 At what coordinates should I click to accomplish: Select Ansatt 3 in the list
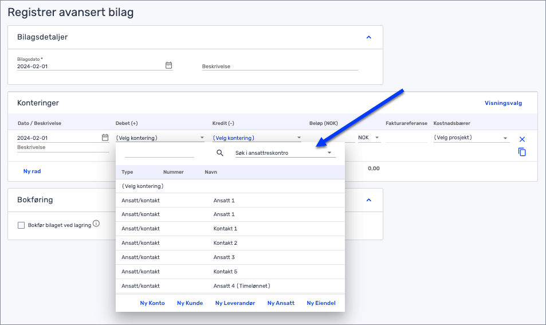pyautogui.click(x=224, y=257)
